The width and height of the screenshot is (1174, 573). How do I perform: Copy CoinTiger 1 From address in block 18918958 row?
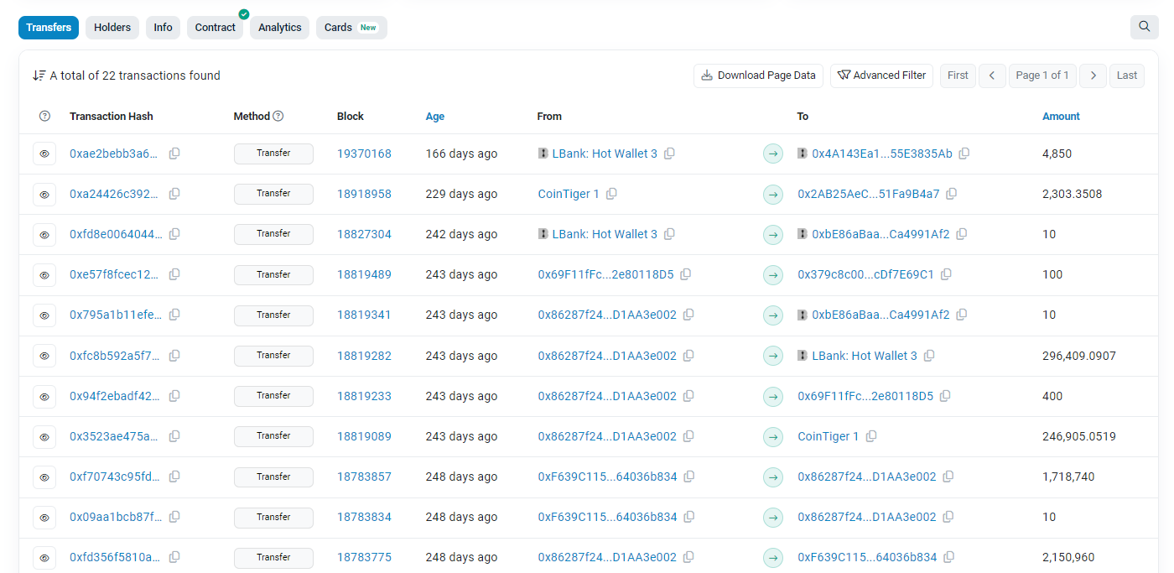pos(611,194)
